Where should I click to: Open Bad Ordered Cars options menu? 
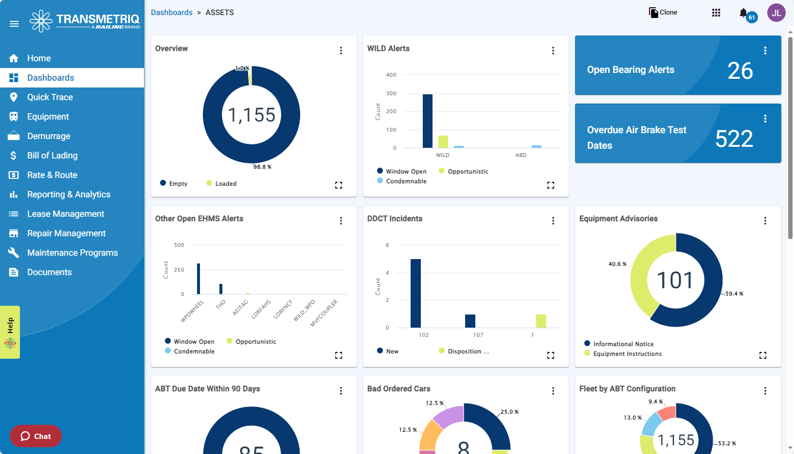coord(553,391)
